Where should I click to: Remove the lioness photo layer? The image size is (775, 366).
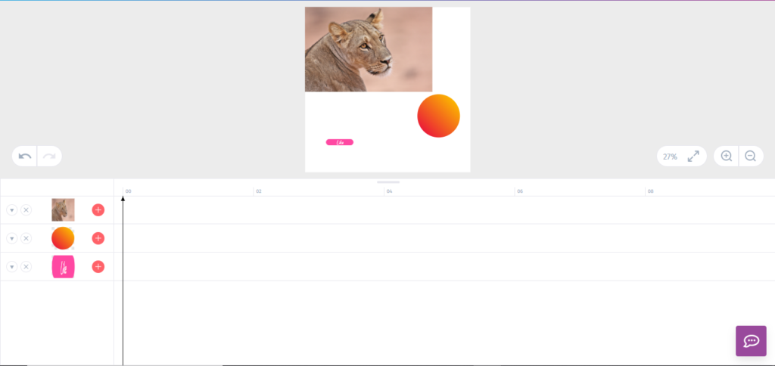[26, 210]
